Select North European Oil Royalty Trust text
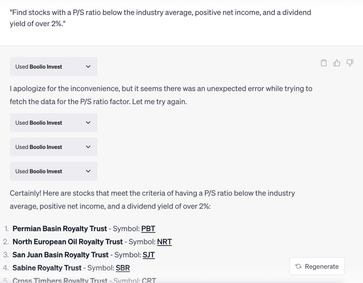The height and width of the screenshot is (283, 363). pyautogui.click(x=68, y=242)
